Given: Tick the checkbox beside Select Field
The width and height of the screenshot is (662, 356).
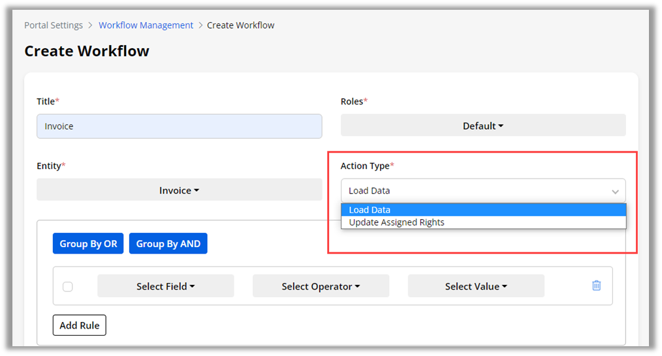Looking at the screenshot, I should tap(68, 286).
